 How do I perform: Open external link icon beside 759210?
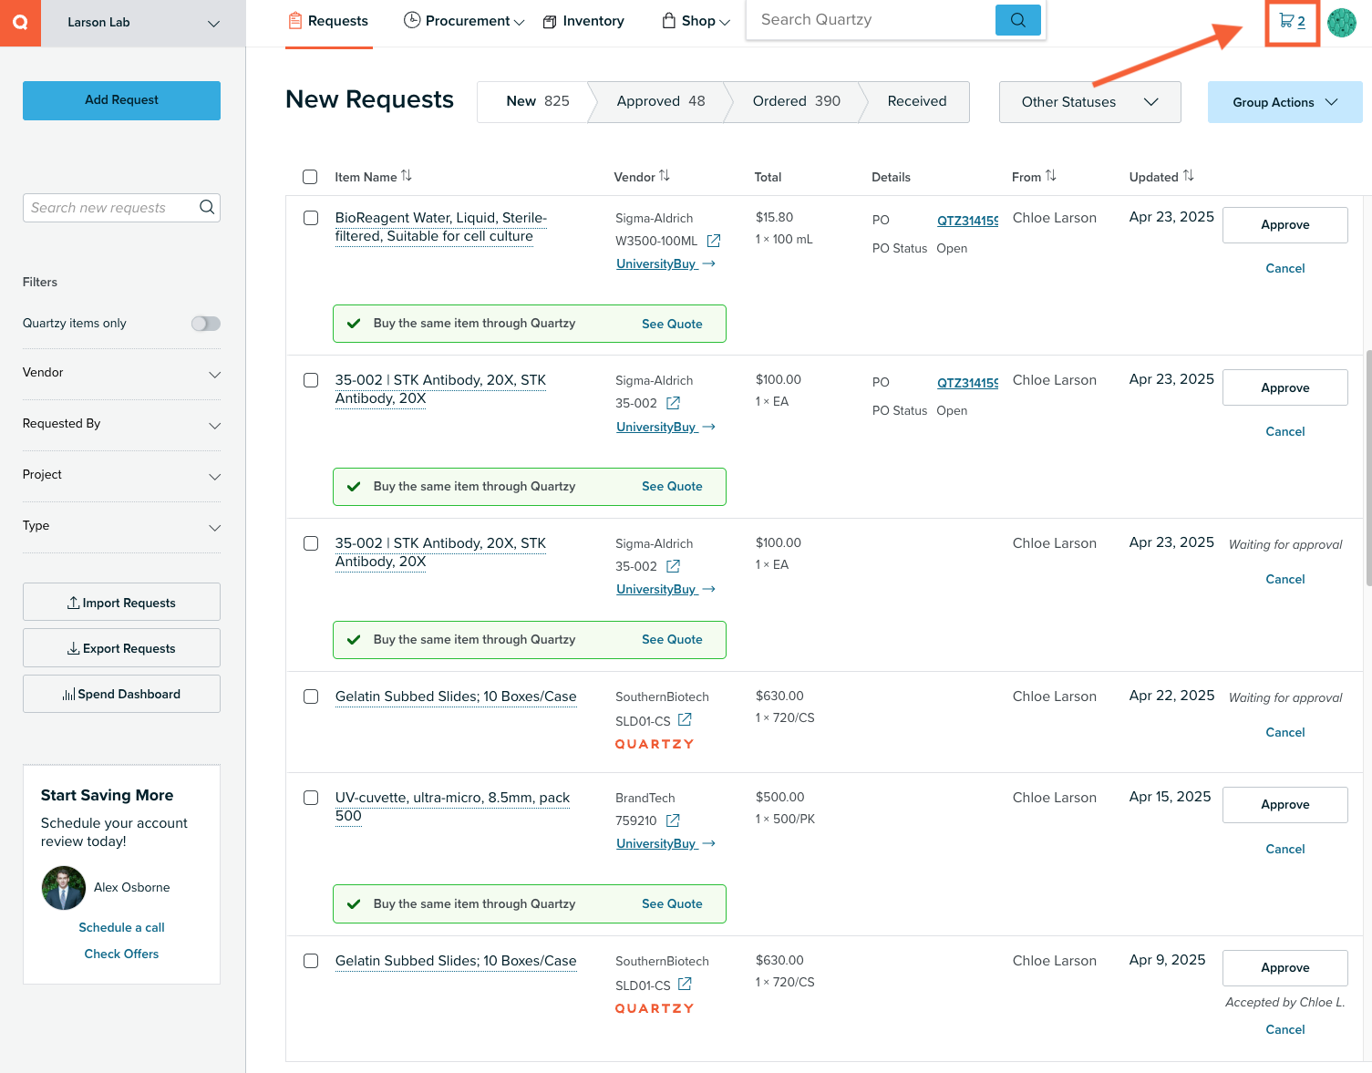coord(673,820)
